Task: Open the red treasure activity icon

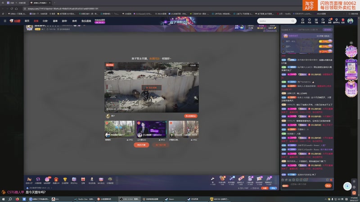Action: [83, 180]
